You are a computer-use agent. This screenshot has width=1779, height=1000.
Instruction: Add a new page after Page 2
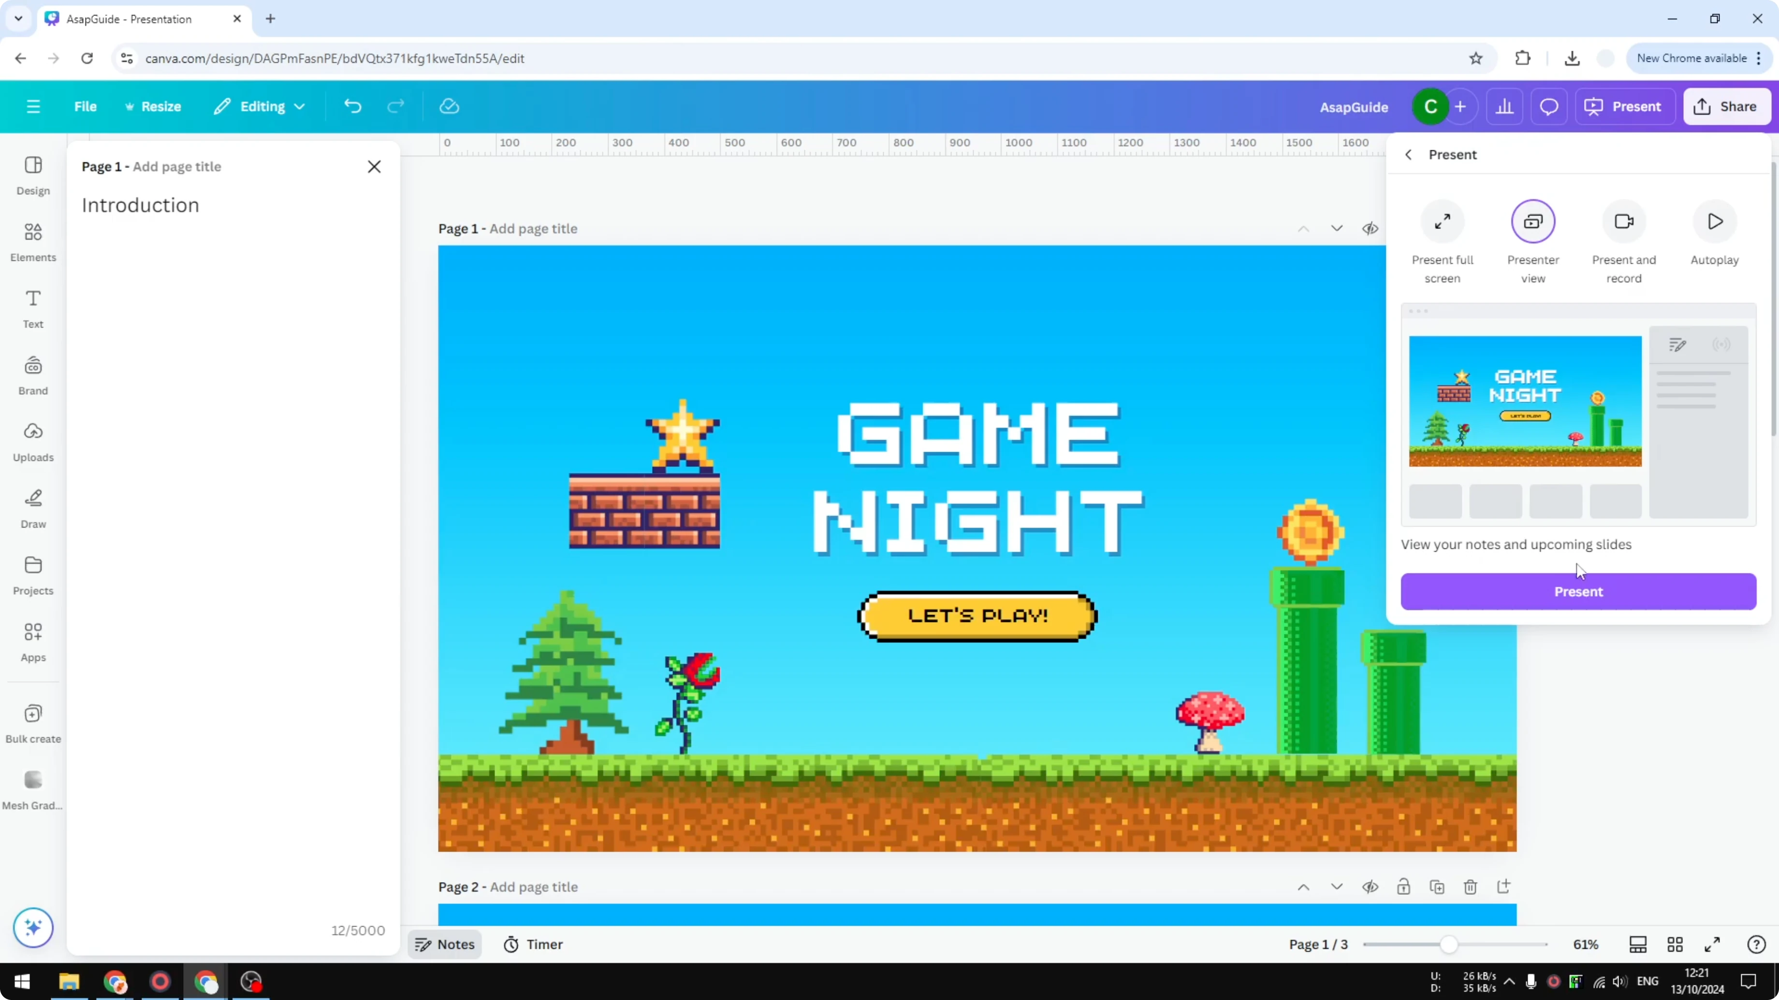[x=1503, y=887]
